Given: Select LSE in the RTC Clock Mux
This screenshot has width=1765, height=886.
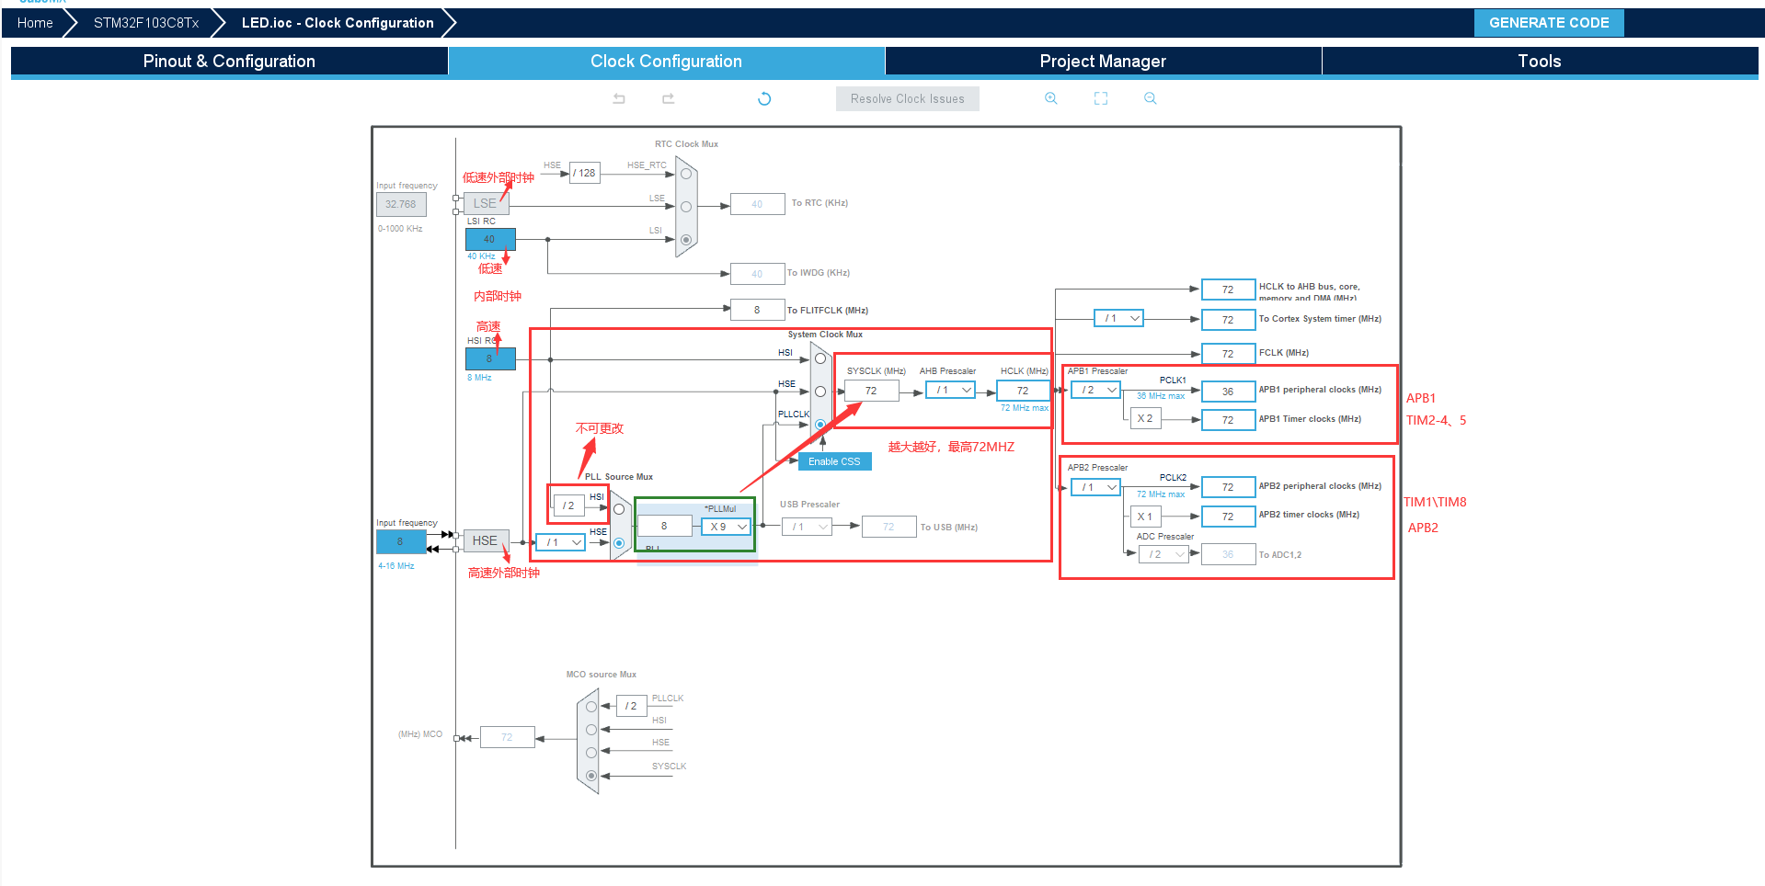Looking at the screenshot, I should [686, 207].
